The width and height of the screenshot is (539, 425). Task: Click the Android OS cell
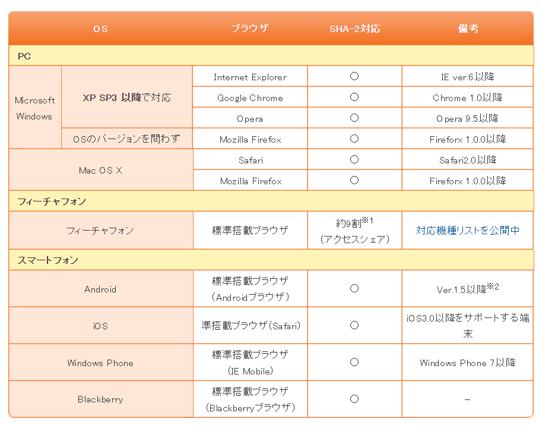point(100,289)
